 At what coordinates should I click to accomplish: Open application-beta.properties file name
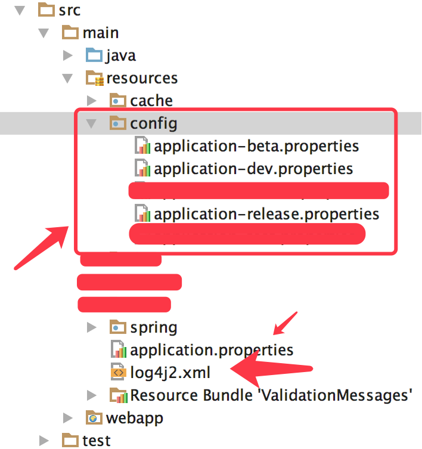(256, 147)
